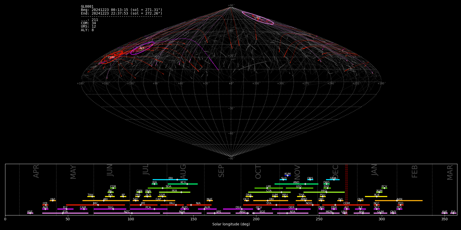The height and width of the screenshot is (230, 461).
Task: Select the EVI shower bar in the timeline
Action: (x=453, y=213)
